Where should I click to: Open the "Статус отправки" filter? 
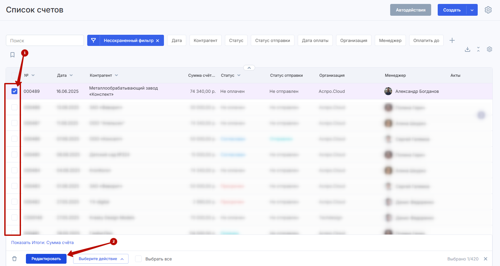[x=272, y=41]
